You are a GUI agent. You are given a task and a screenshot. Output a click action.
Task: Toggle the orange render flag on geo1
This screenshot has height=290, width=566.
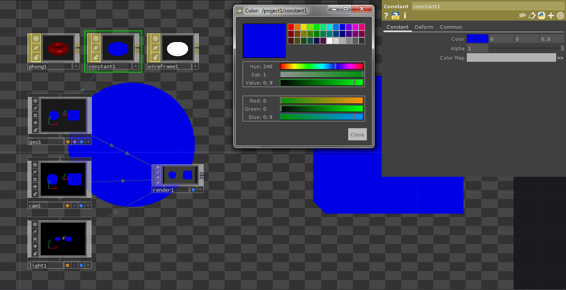click(67, 142)
